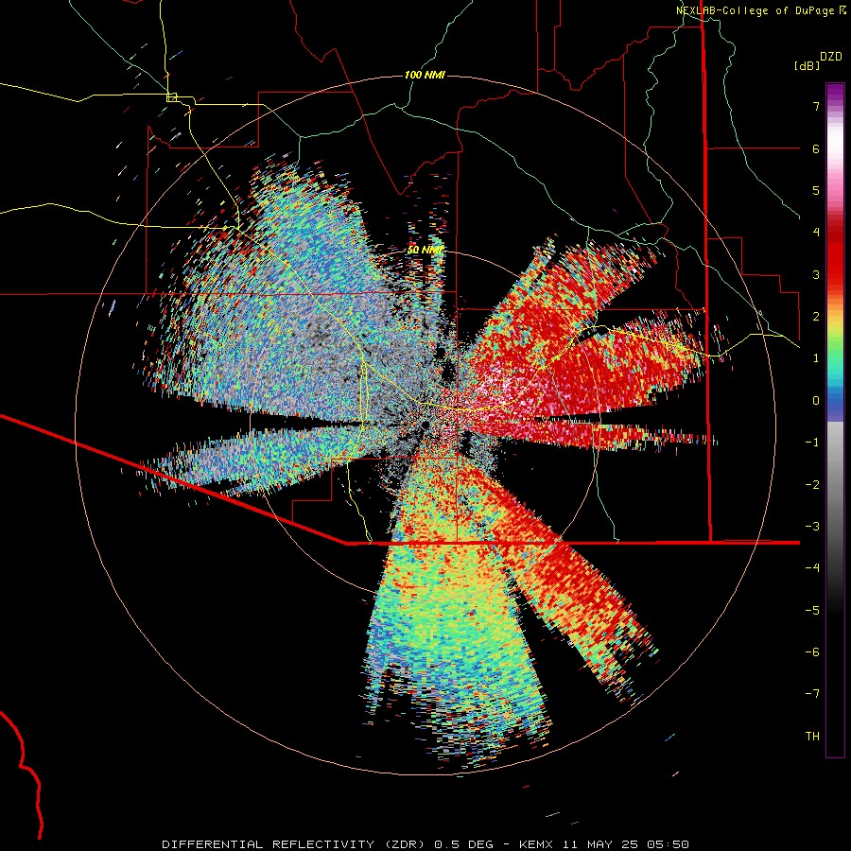Select the 1 dB scale label
Screen dimensions: 851x851
pos(816,358)
